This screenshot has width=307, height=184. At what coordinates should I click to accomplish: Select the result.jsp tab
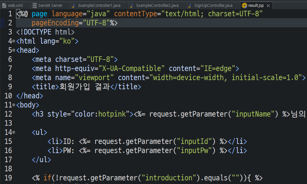(256, 6)
